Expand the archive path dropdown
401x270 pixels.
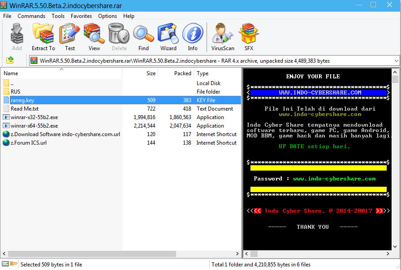[396, 61]
